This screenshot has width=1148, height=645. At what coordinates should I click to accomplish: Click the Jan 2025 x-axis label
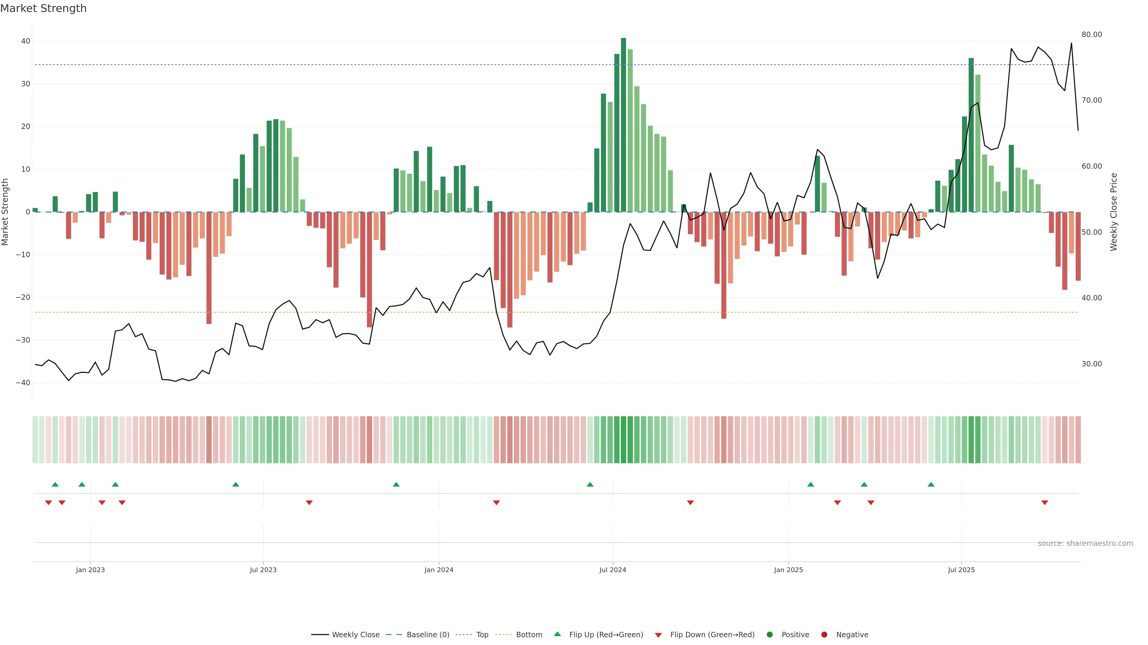788,570
